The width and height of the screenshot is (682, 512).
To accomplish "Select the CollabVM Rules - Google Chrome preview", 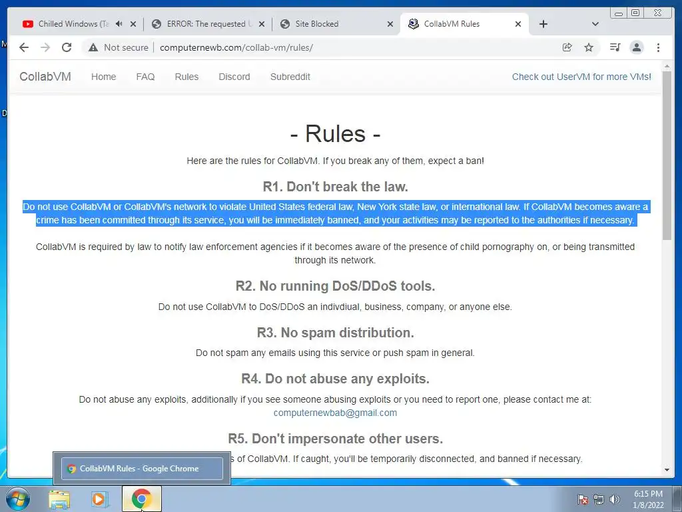I will pos(142,469).
